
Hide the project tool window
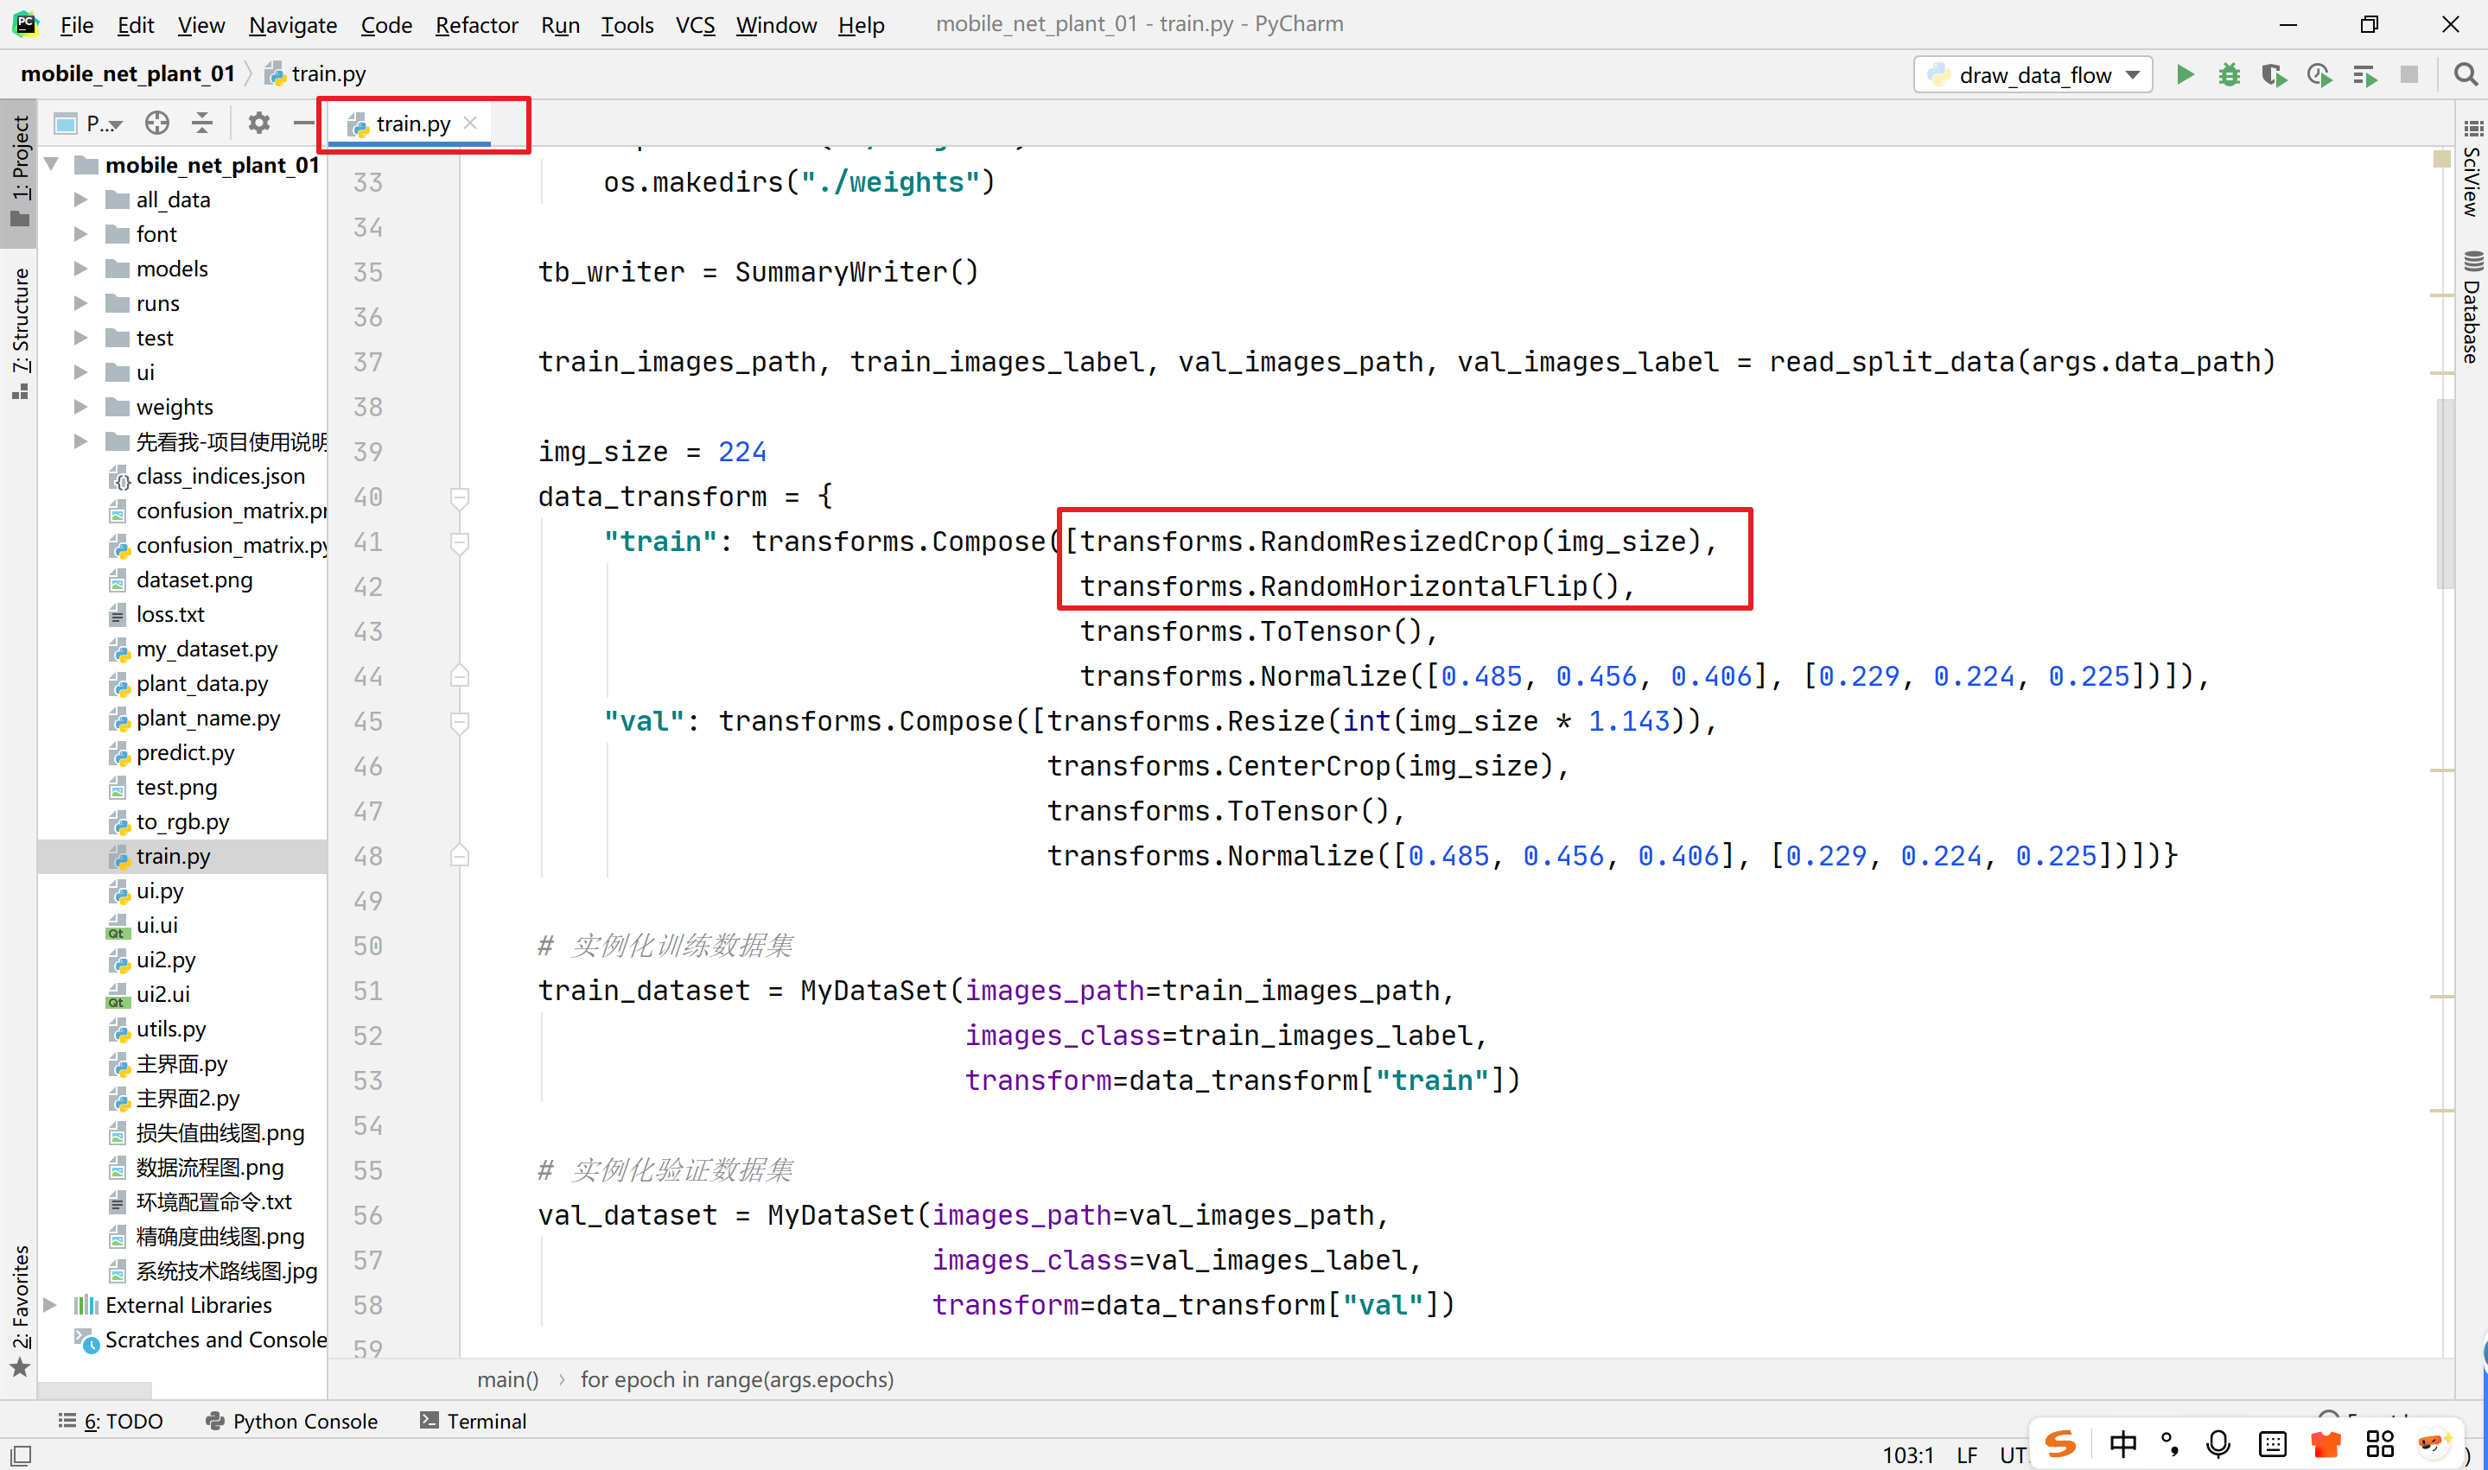(303, 123)
